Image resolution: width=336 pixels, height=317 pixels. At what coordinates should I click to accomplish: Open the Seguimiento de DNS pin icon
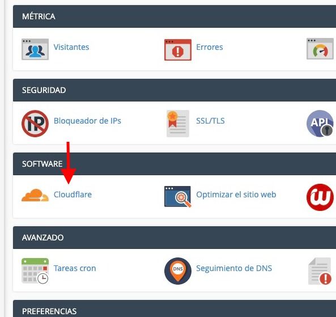(x=178, y=271)
